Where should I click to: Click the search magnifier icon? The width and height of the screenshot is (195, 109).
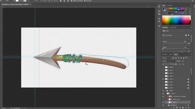coord(193,1)
